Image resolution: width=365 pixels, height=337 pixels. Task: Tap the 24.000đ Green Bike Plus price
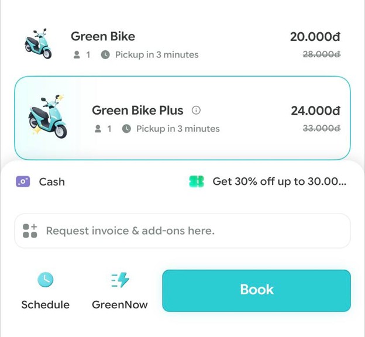coord(315,110)
